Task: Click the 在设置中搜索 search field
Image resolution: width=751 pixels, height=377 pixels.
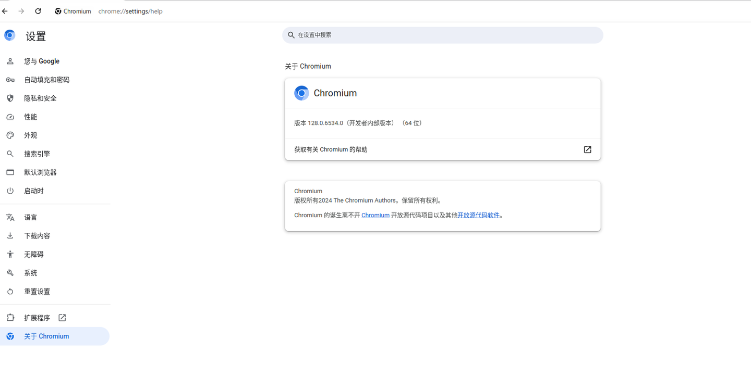Action: tap(442, 35)
